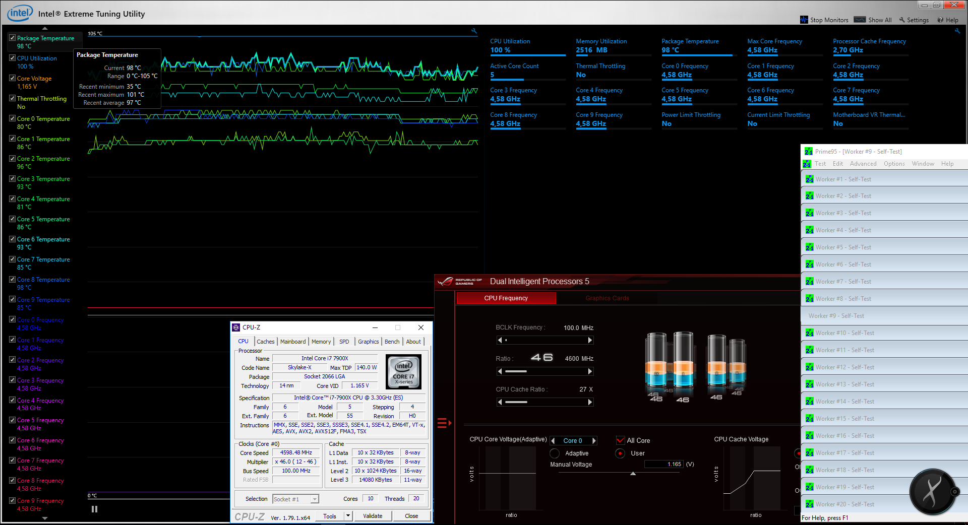Open Help in Intel XTU header
The width and height of the screenshot is (968, 525).
pos(948,20)
